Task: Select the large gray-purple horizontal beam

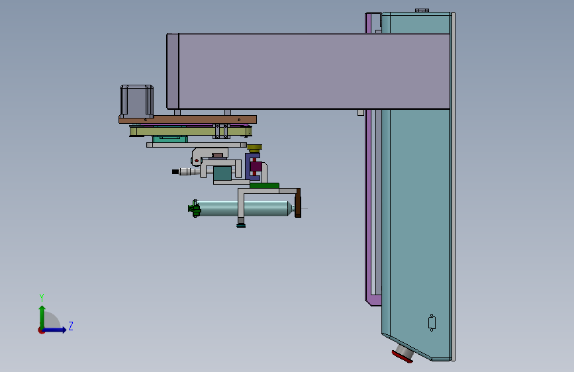Action: click(309, 71)
